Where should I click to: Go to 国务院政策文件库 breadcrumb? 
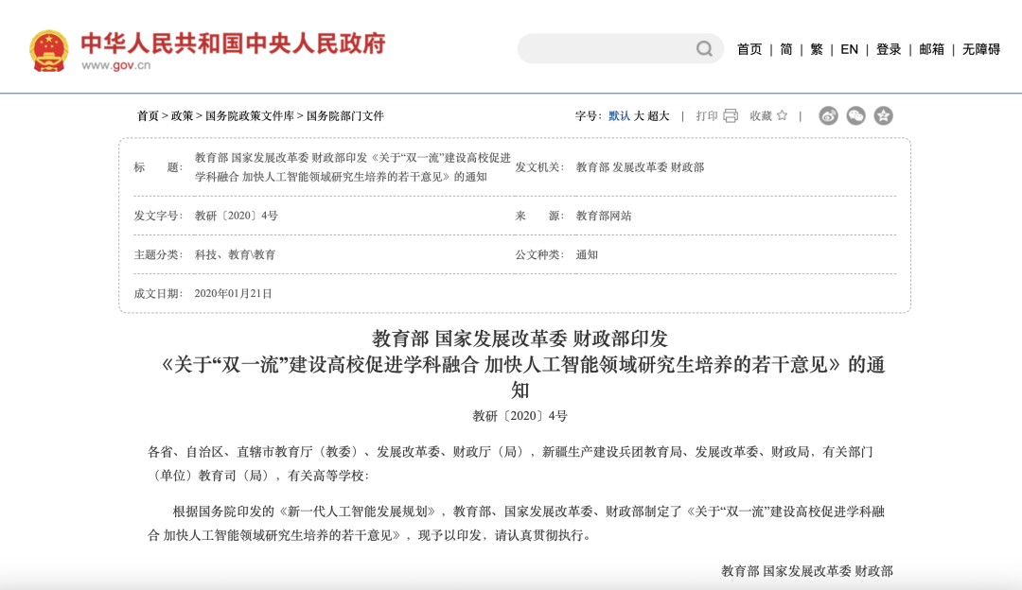(250, 116)
